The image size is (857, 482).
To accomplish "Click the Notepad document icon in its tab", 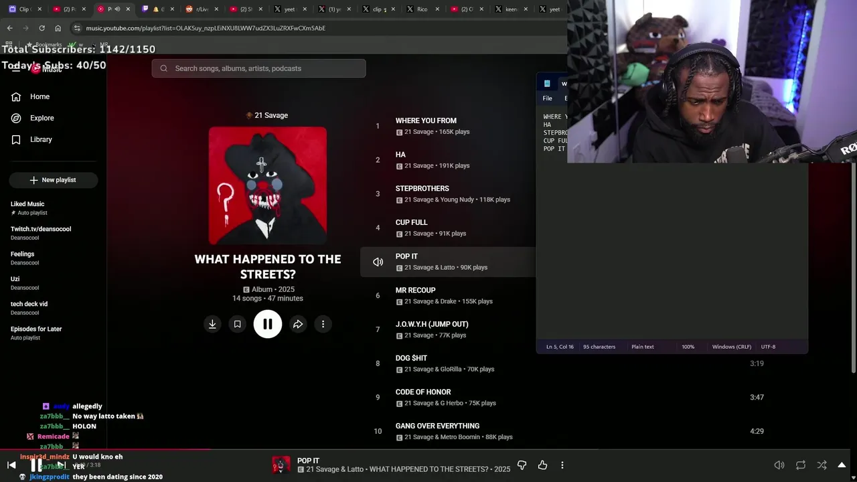I will (x=547, y=84).
